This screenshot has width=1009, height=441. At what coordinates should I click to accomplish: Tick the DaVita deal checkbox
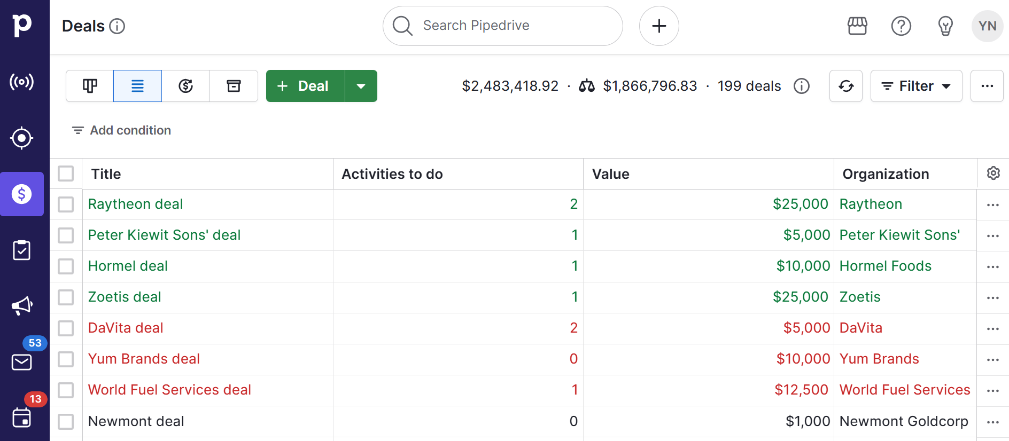click(66, 328)
